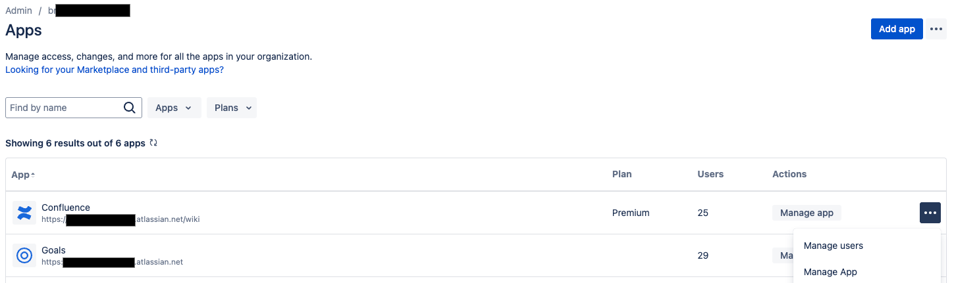
Task: Open the Plans filter dropdown
Action: [x=232, y=108]
